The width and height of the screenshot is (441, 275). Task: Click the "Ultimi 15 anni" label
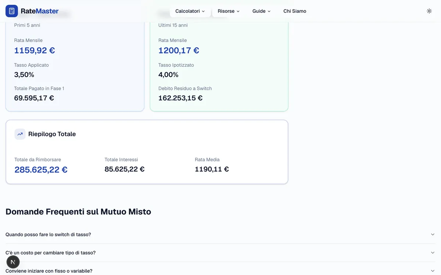173,25
